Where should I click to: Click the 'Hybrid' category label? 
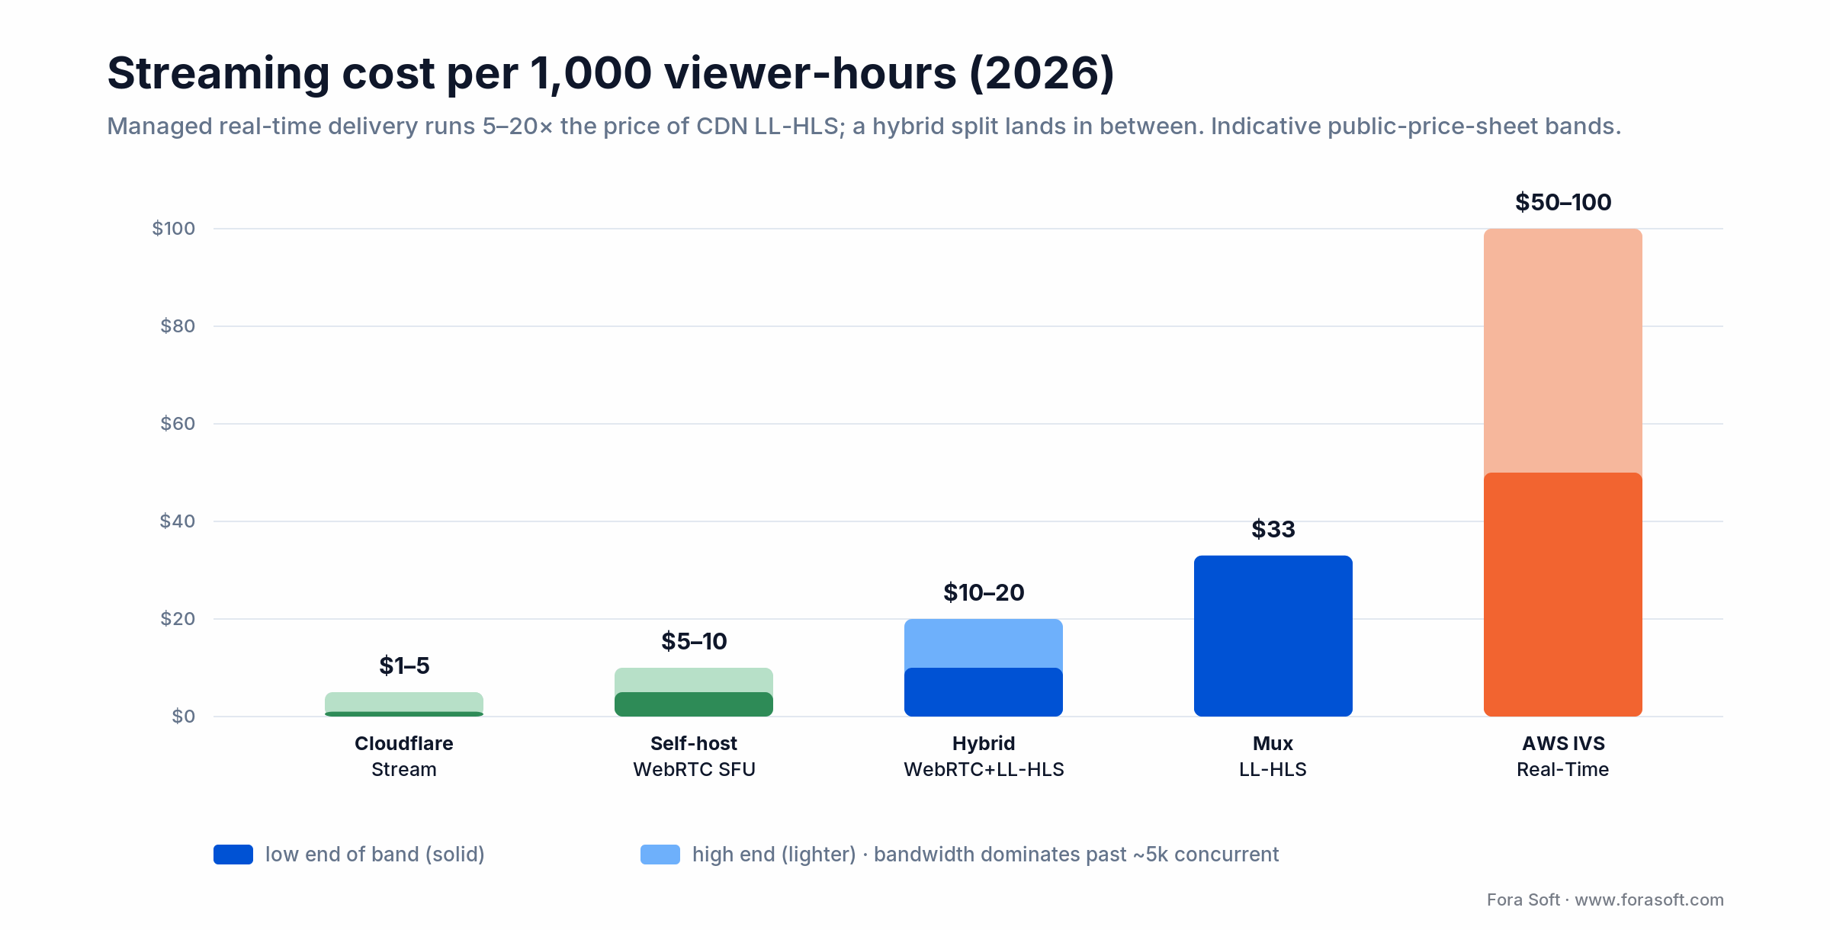click(984, 743)
